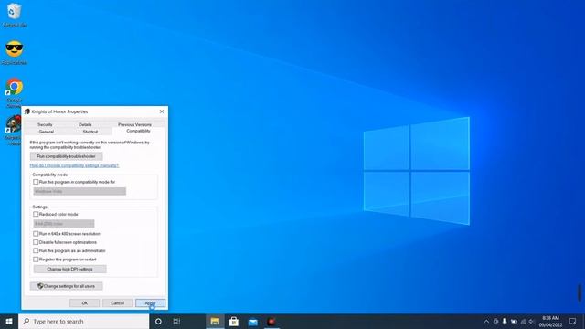Open the network tray icon

523,321
